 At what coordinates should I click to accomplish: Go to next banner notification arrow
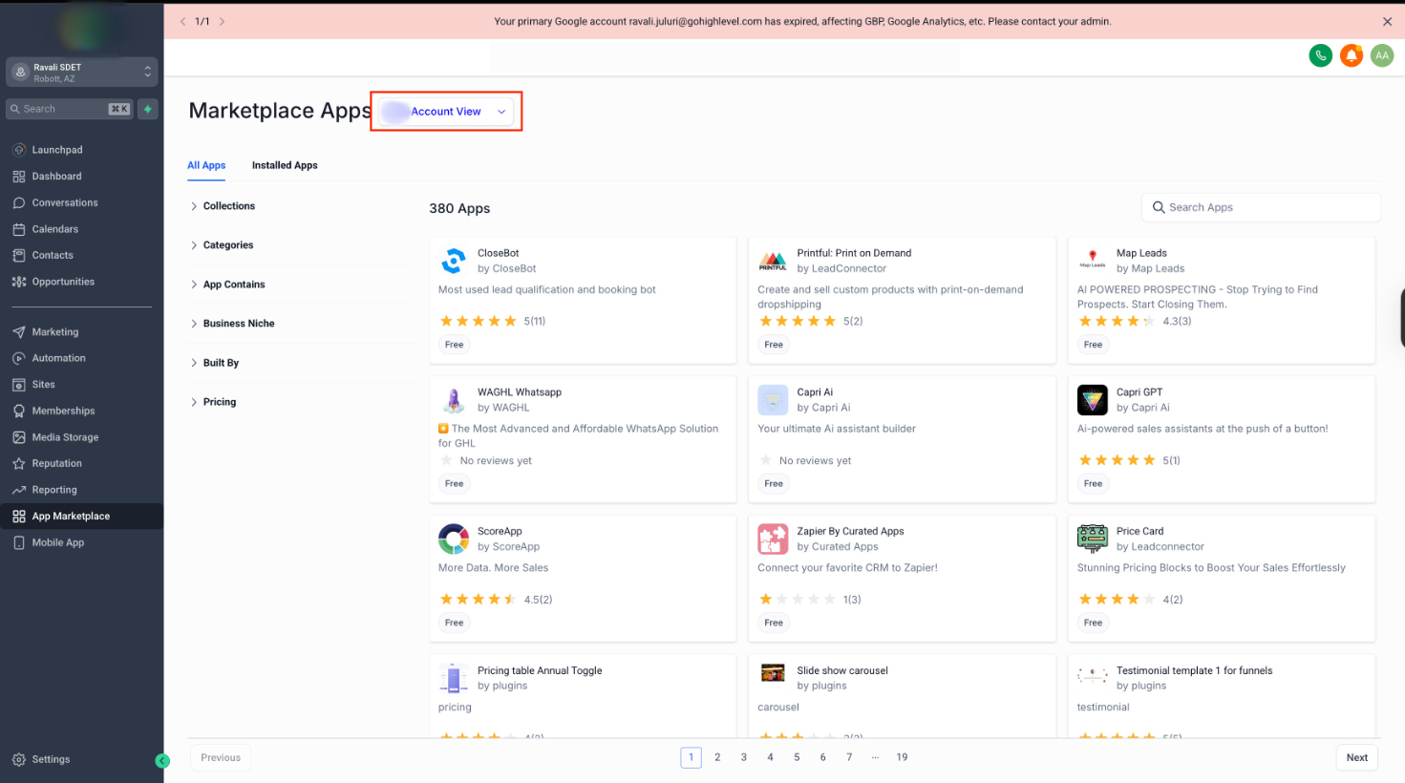(222, 21)
